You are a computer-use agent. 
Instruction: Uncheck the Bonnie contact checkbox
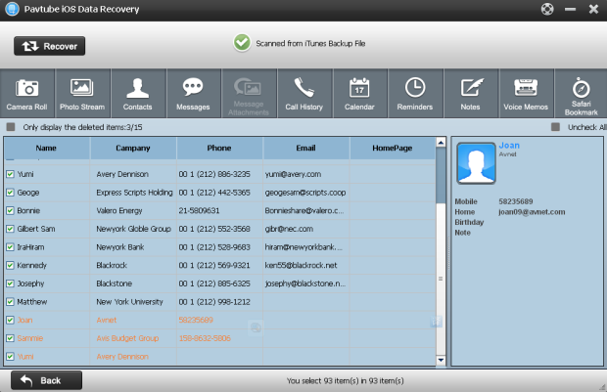11,211
